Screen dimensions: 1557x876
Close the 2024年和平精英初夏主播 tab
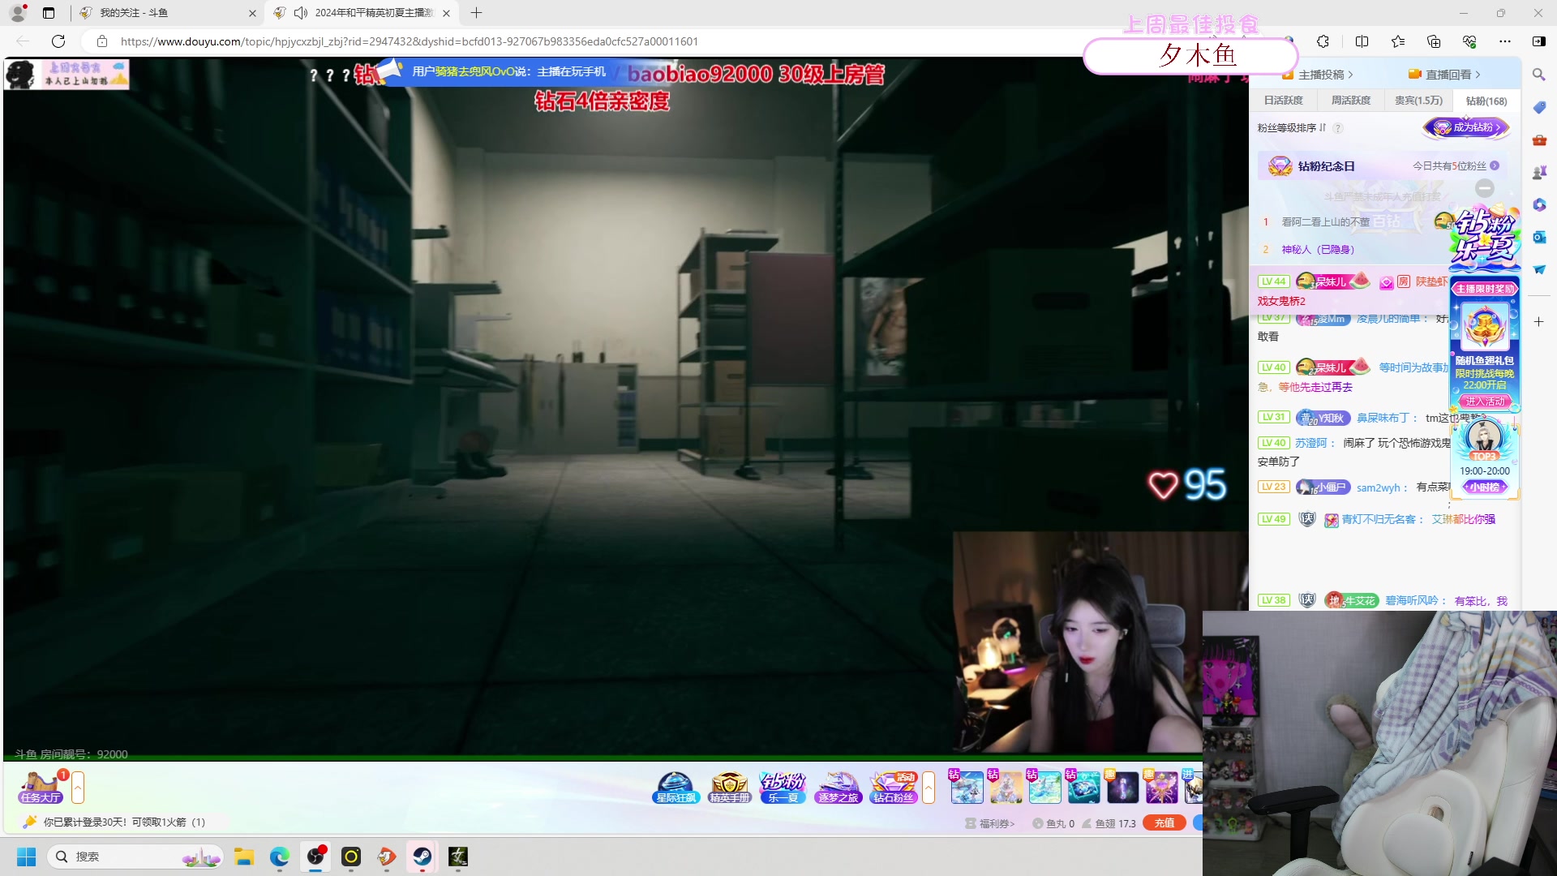click(446, 13)
